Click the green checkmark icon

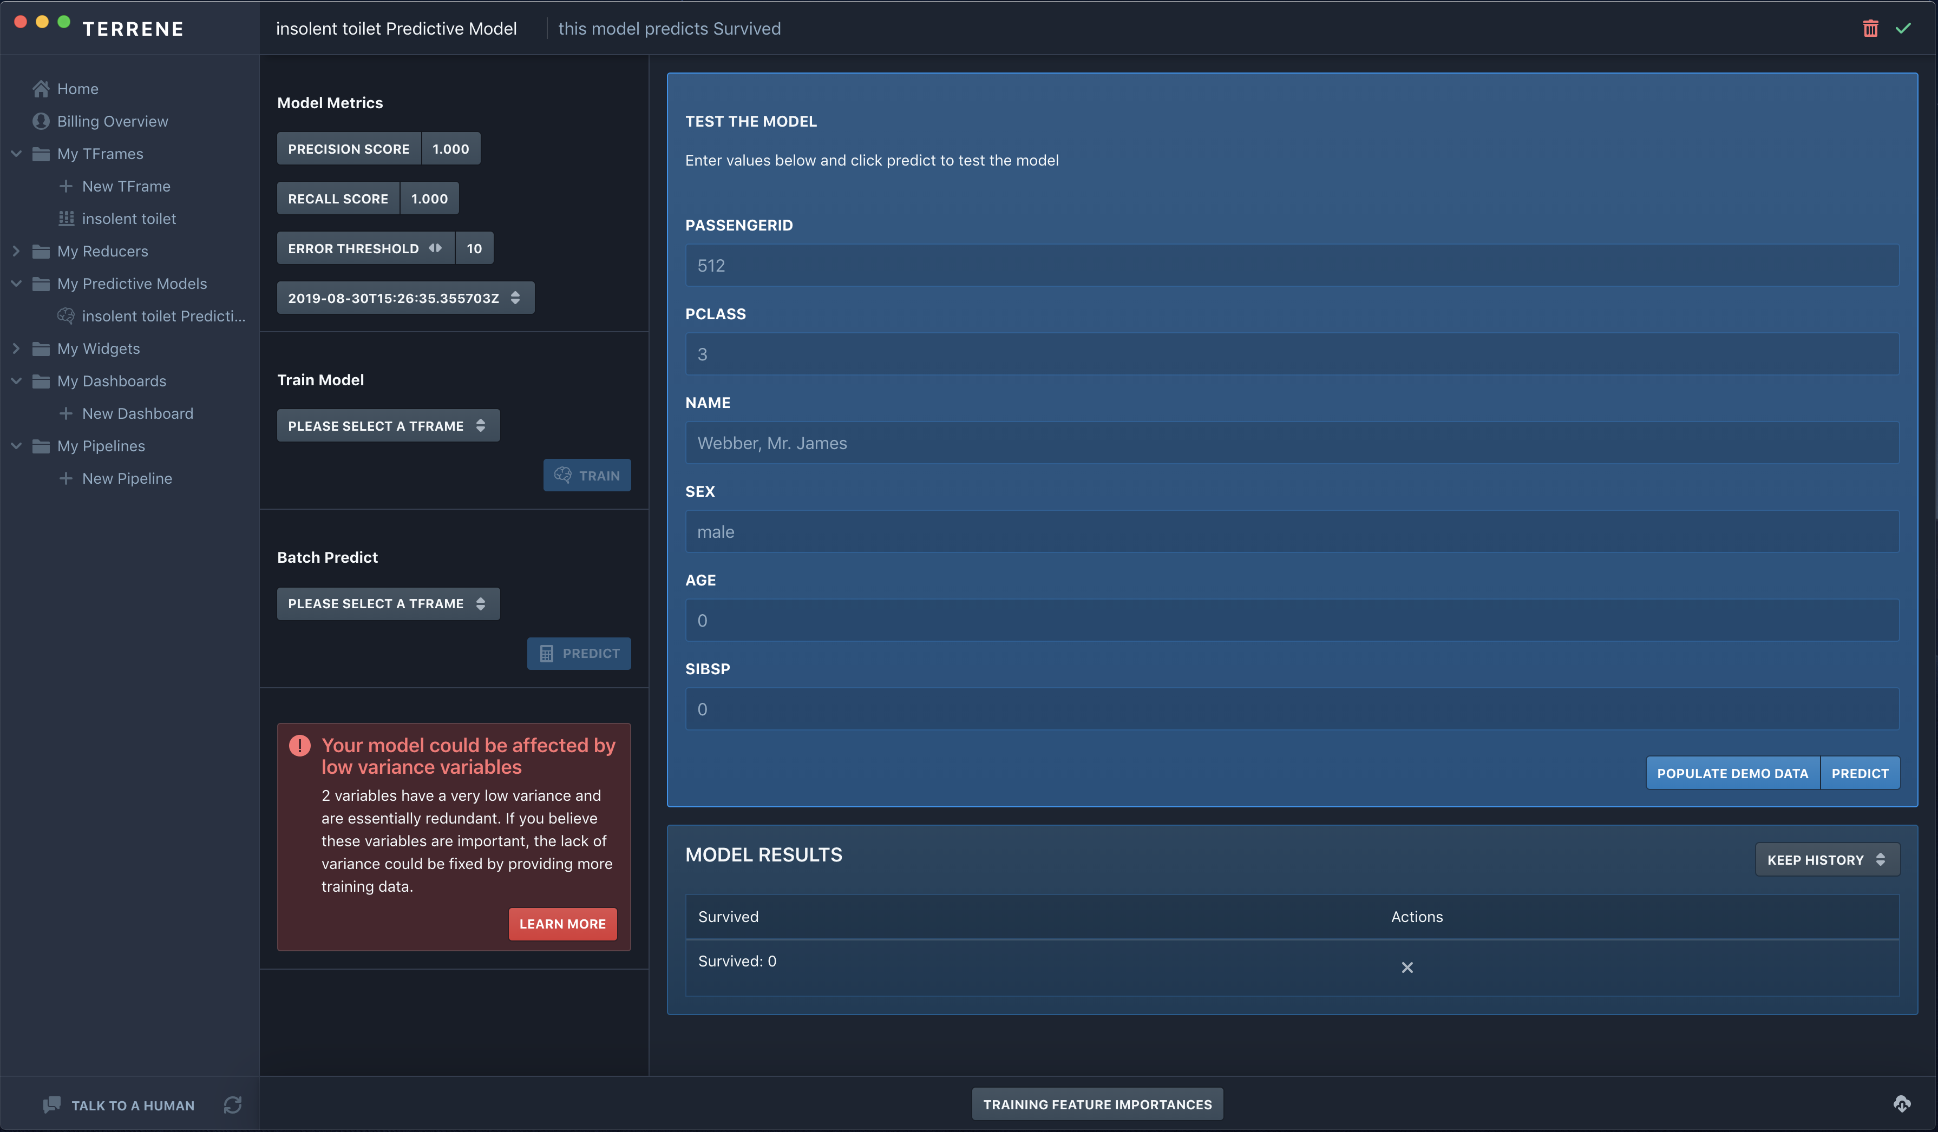tap(1903, 29)
